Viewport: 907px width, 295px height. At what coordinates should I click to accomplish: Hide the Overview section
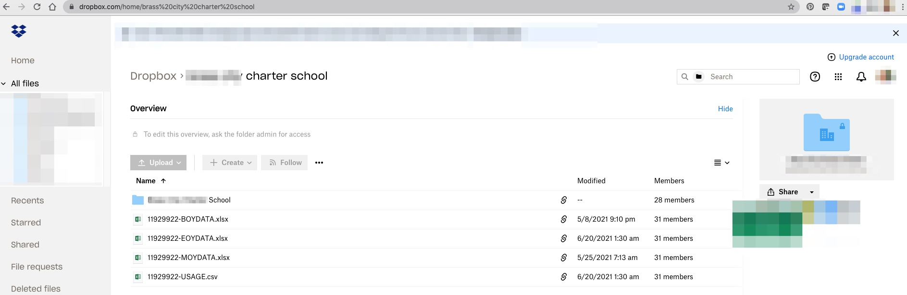[725, 109]
